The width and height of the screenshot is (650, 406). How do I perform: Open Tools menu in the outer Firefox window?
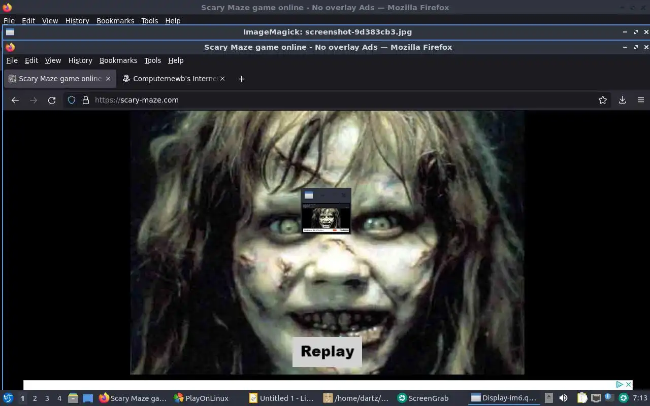(x=150, y=21)
